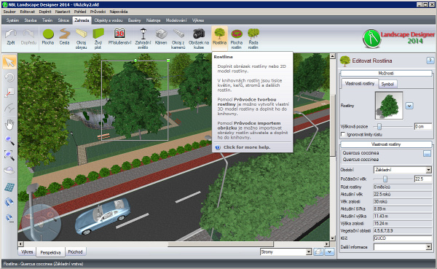This screenshot has height=269, width=437.
Task: Adjust the Výšková pozice slider
Action: [x=379, y=127]
